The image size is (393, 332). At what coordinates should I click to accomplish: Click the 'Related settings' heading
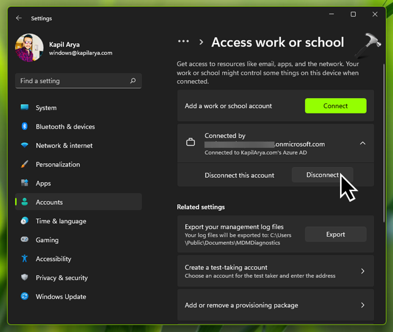coord(200,207)
